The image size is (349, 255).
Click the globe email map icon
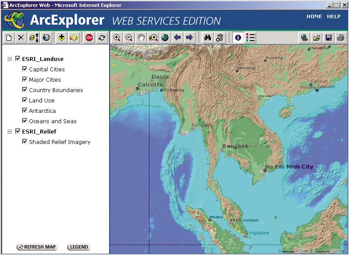[x=304, y=38]
